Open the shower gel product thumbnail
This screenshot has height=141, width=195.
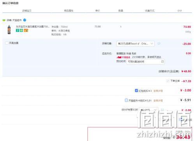(9, 30)
